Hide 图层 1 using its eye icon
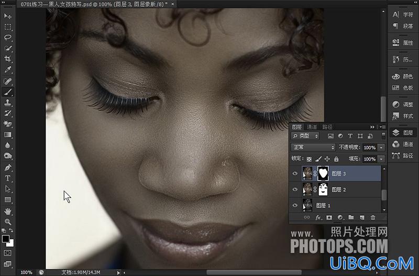 [x=295, y=205]
